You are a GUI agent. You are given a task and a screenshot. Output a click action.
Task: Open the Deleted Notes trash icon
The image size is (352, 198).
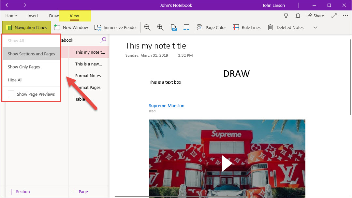(x=270, y=28)
